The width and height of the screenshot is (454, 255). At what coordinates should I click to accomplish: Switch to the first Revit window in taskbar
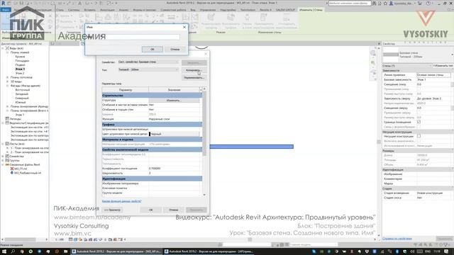[x=116, y=251]
